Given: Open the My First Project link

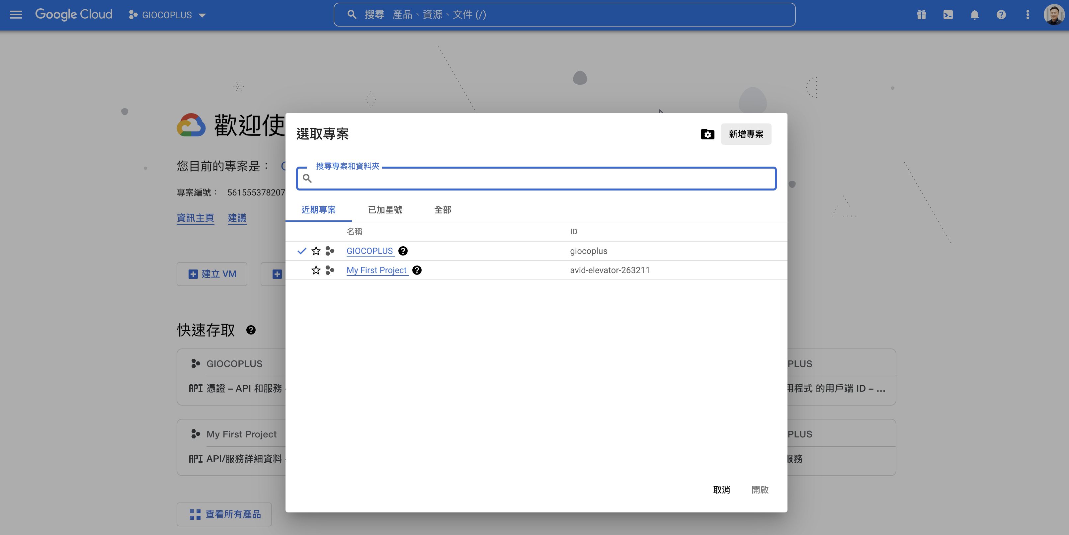Looking at the screenshot, I should click(x=376, y=270).
